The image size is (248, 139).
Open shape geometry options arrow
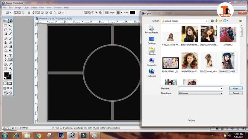[63, 12]
